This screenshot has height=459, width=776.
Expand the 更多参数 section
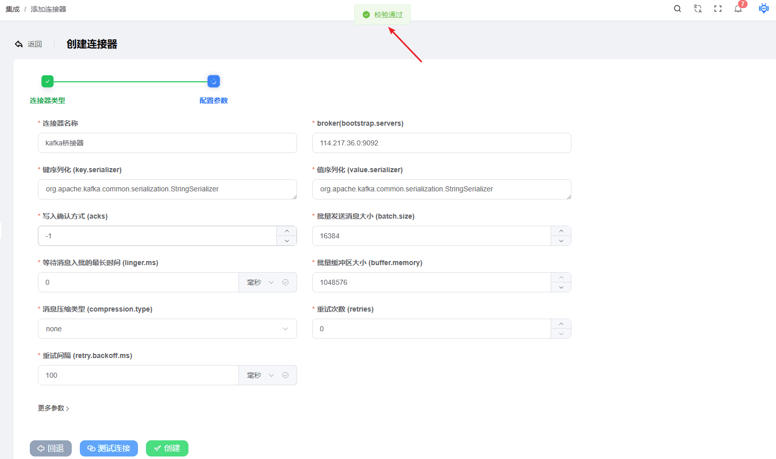coord(54,408)
